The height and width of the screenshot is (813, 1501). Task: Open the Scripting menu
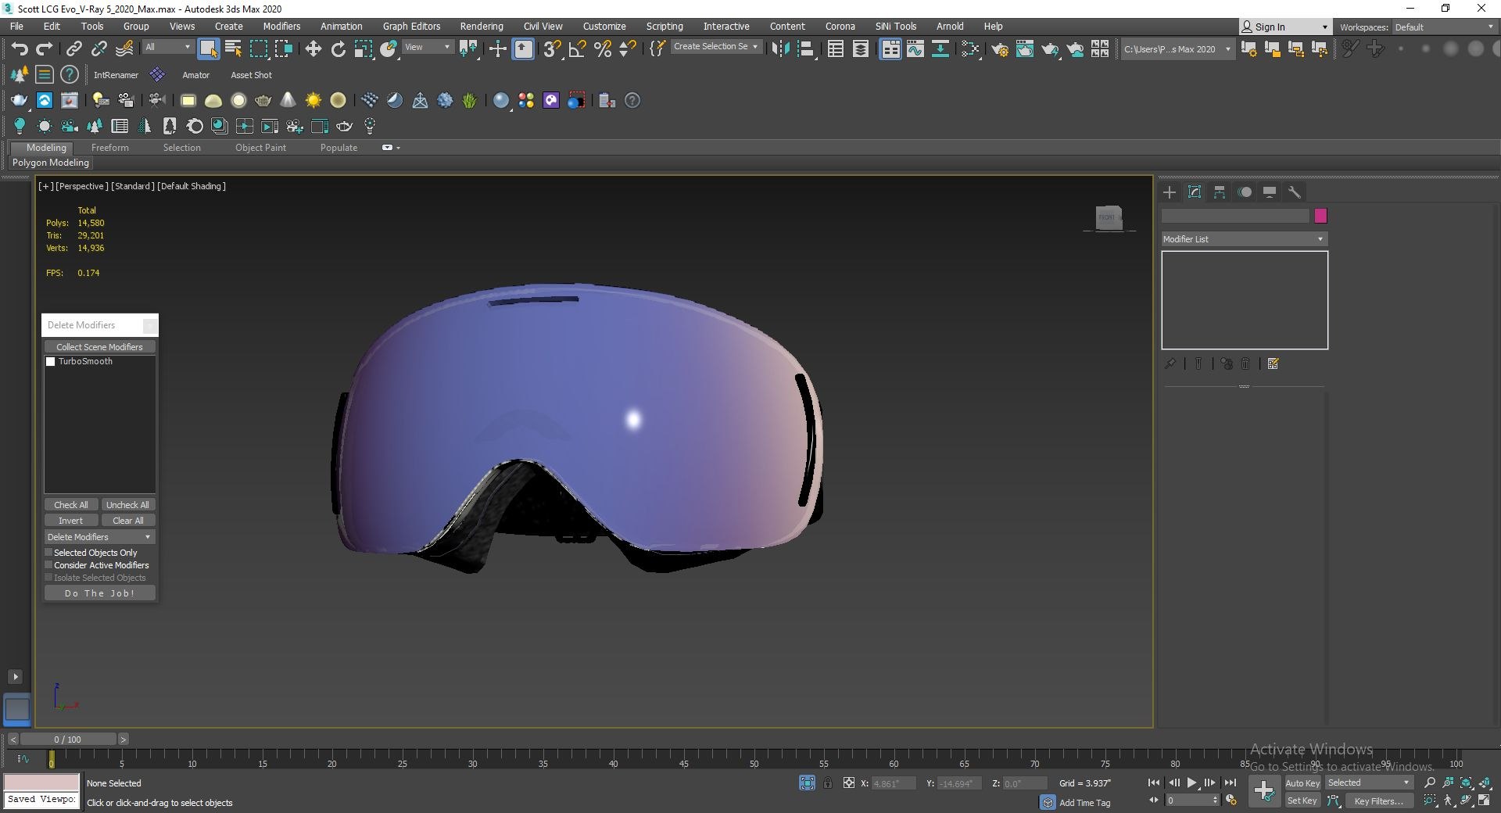tap(664, 26)
